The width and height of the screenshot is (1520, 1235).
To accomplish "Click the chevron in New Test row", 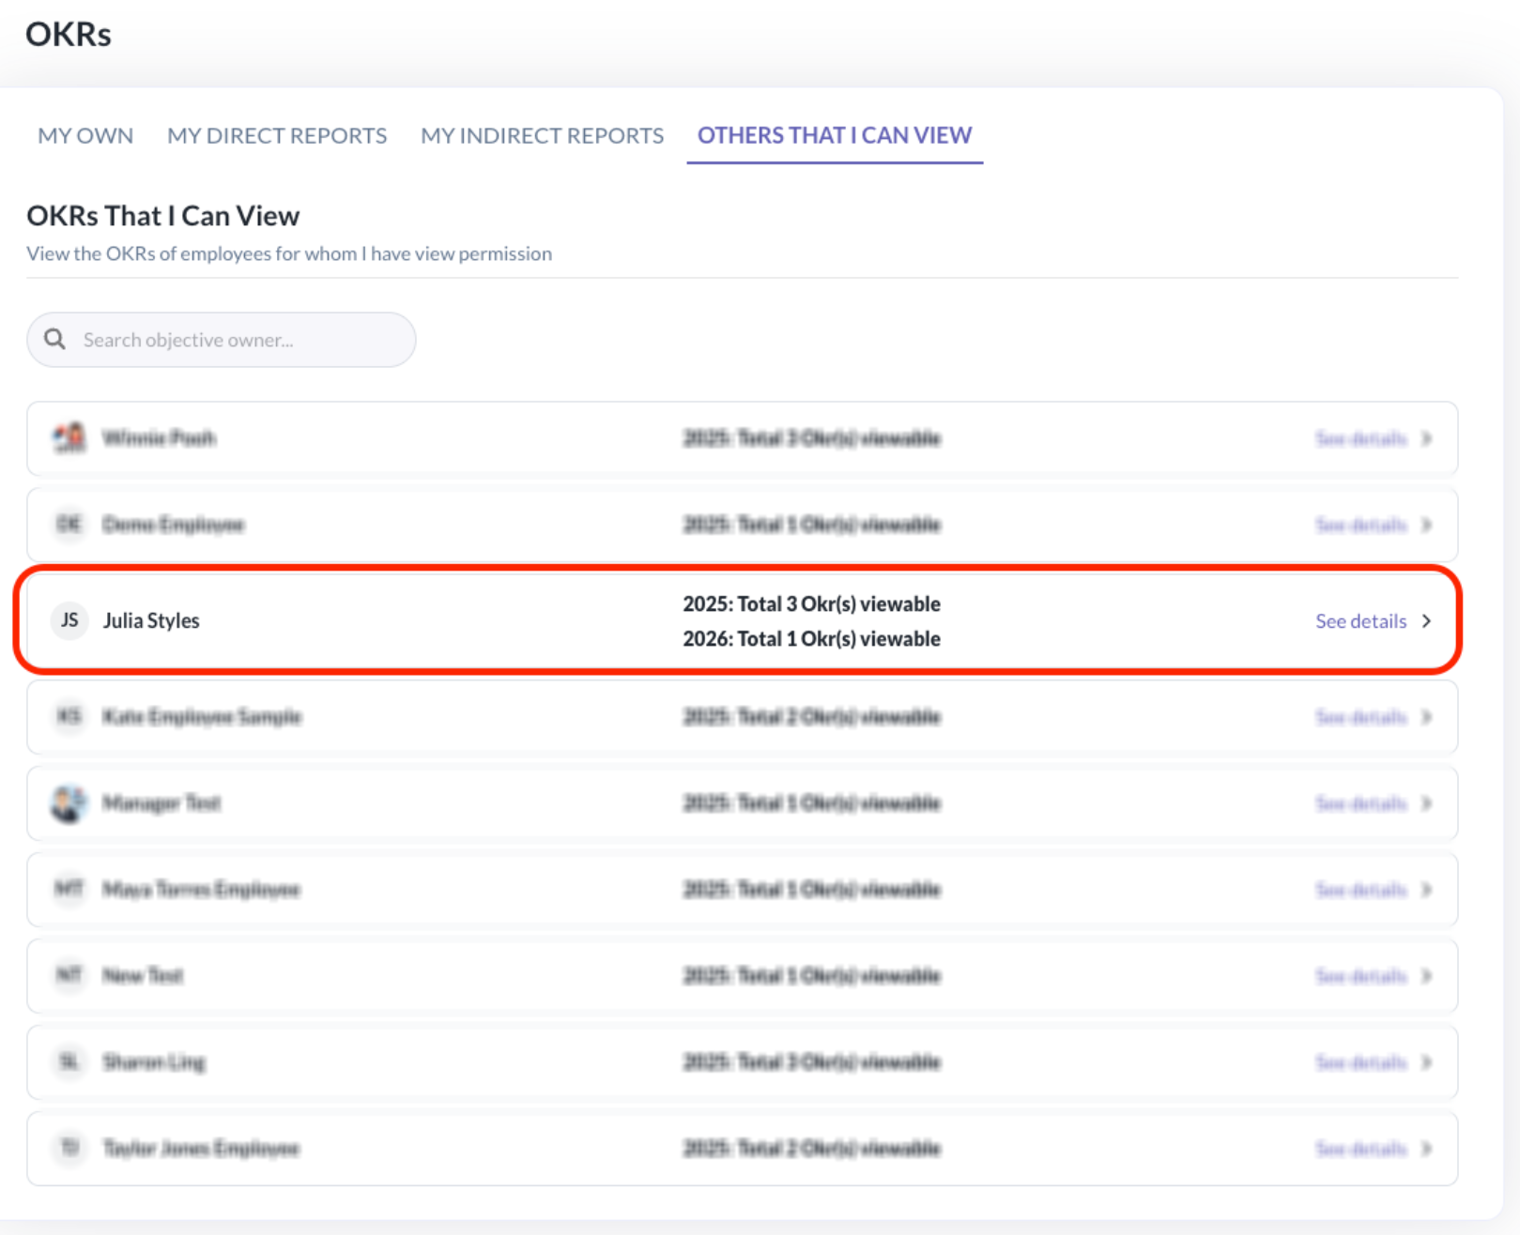I will 1426,977.
